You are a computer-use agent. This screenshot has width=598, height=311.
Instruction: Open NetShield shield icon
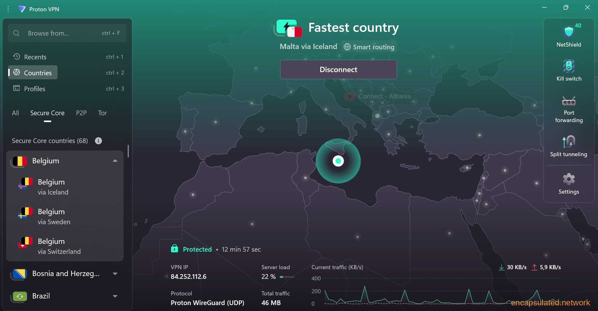coord(569,32)
